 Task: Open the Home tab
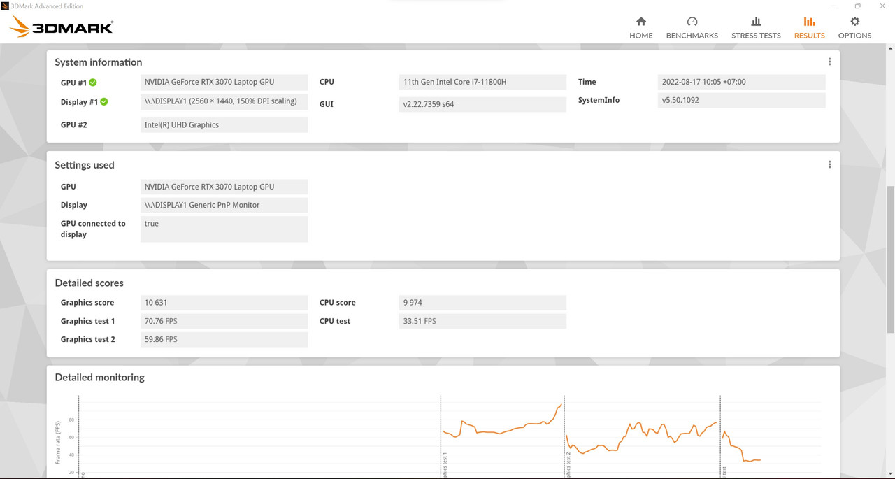point(640,28)
